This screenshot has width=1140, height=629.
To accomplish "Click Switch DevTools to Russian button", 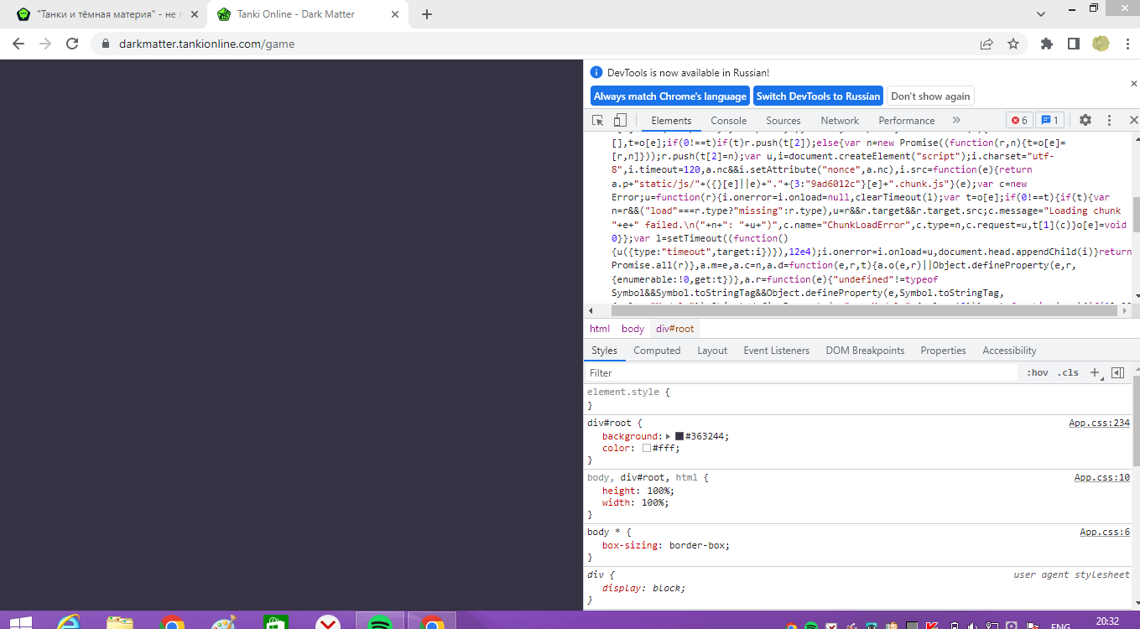I will click(819, 96).
